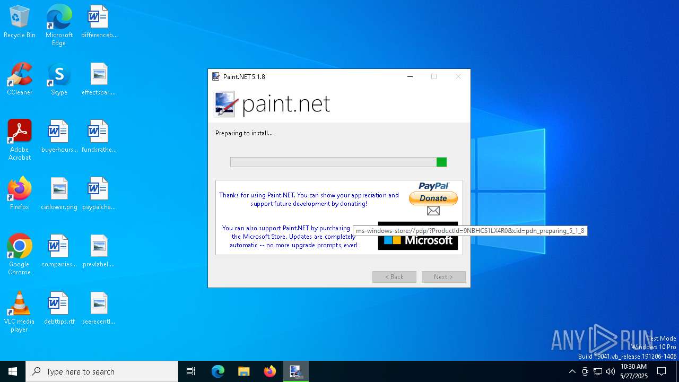Click the taskbar search box
The height and width of the screenshot is (382, 679).
point(102,371)
